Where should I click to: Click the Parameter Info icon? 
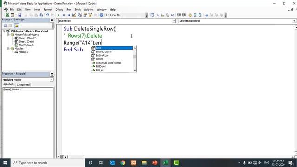point(168,15)
